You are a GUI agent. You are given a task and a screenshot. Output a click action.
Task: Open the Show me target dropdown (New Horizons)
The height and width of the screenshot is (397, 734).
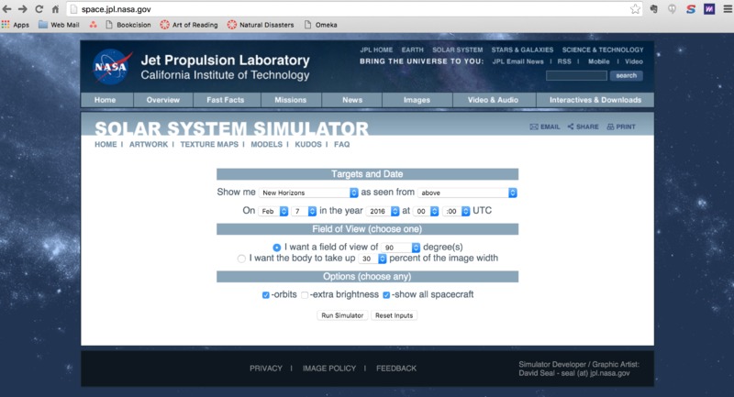(x=308, y=193)
